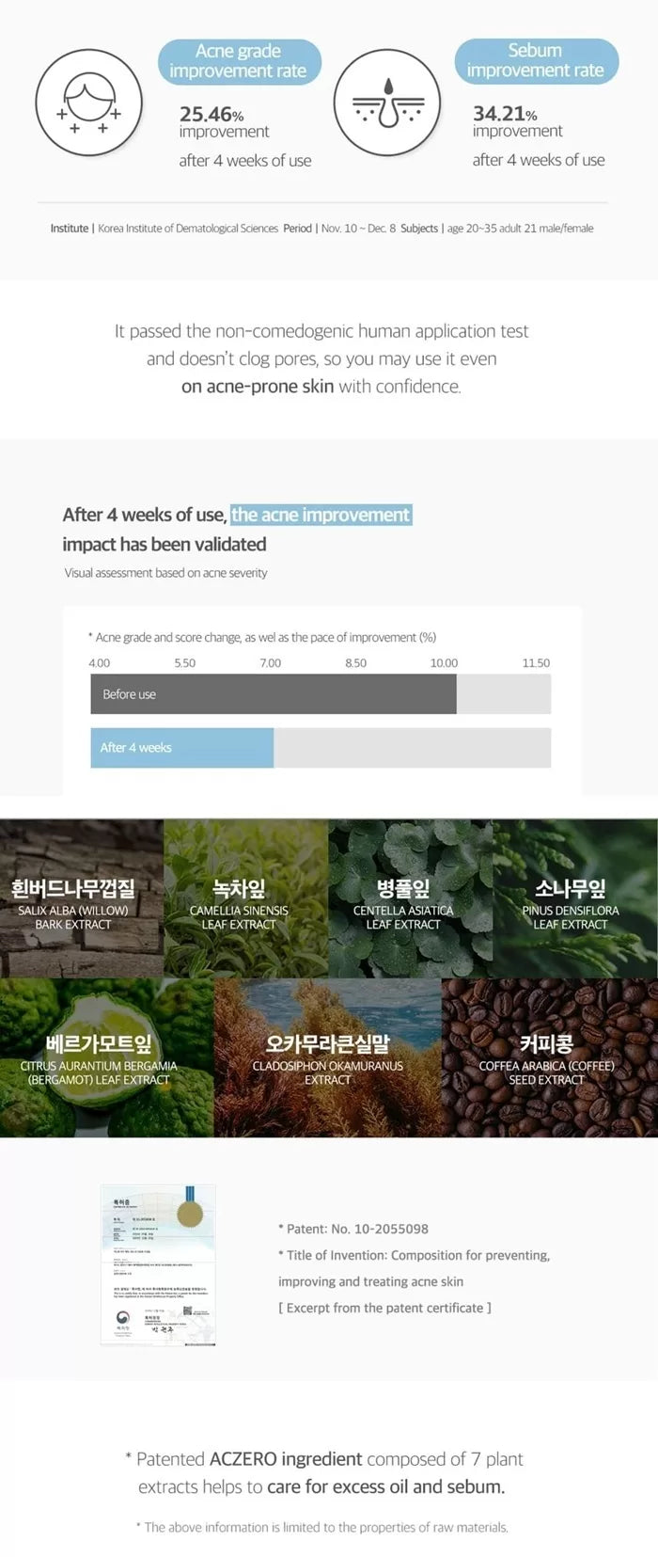
Task: Open the Pinus Densiflora leaf extract tile
Action: pos(575,898)
